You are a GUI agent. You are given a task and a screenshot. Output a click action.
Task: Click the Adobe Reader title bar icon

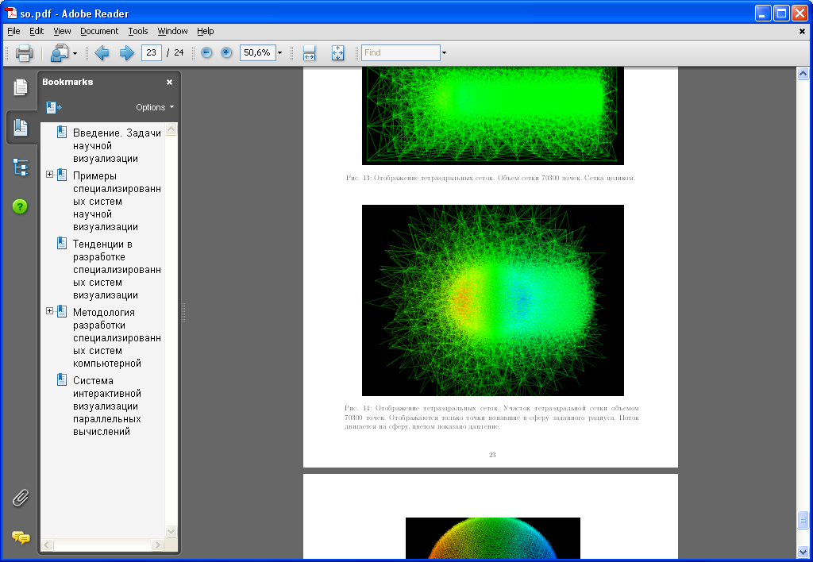point(11,13)
